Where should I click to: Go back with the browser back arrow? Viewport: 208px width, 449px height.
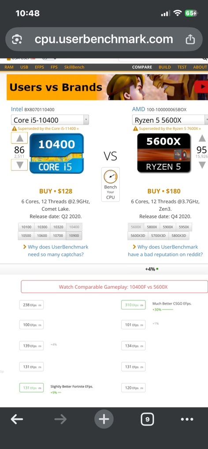17,420
